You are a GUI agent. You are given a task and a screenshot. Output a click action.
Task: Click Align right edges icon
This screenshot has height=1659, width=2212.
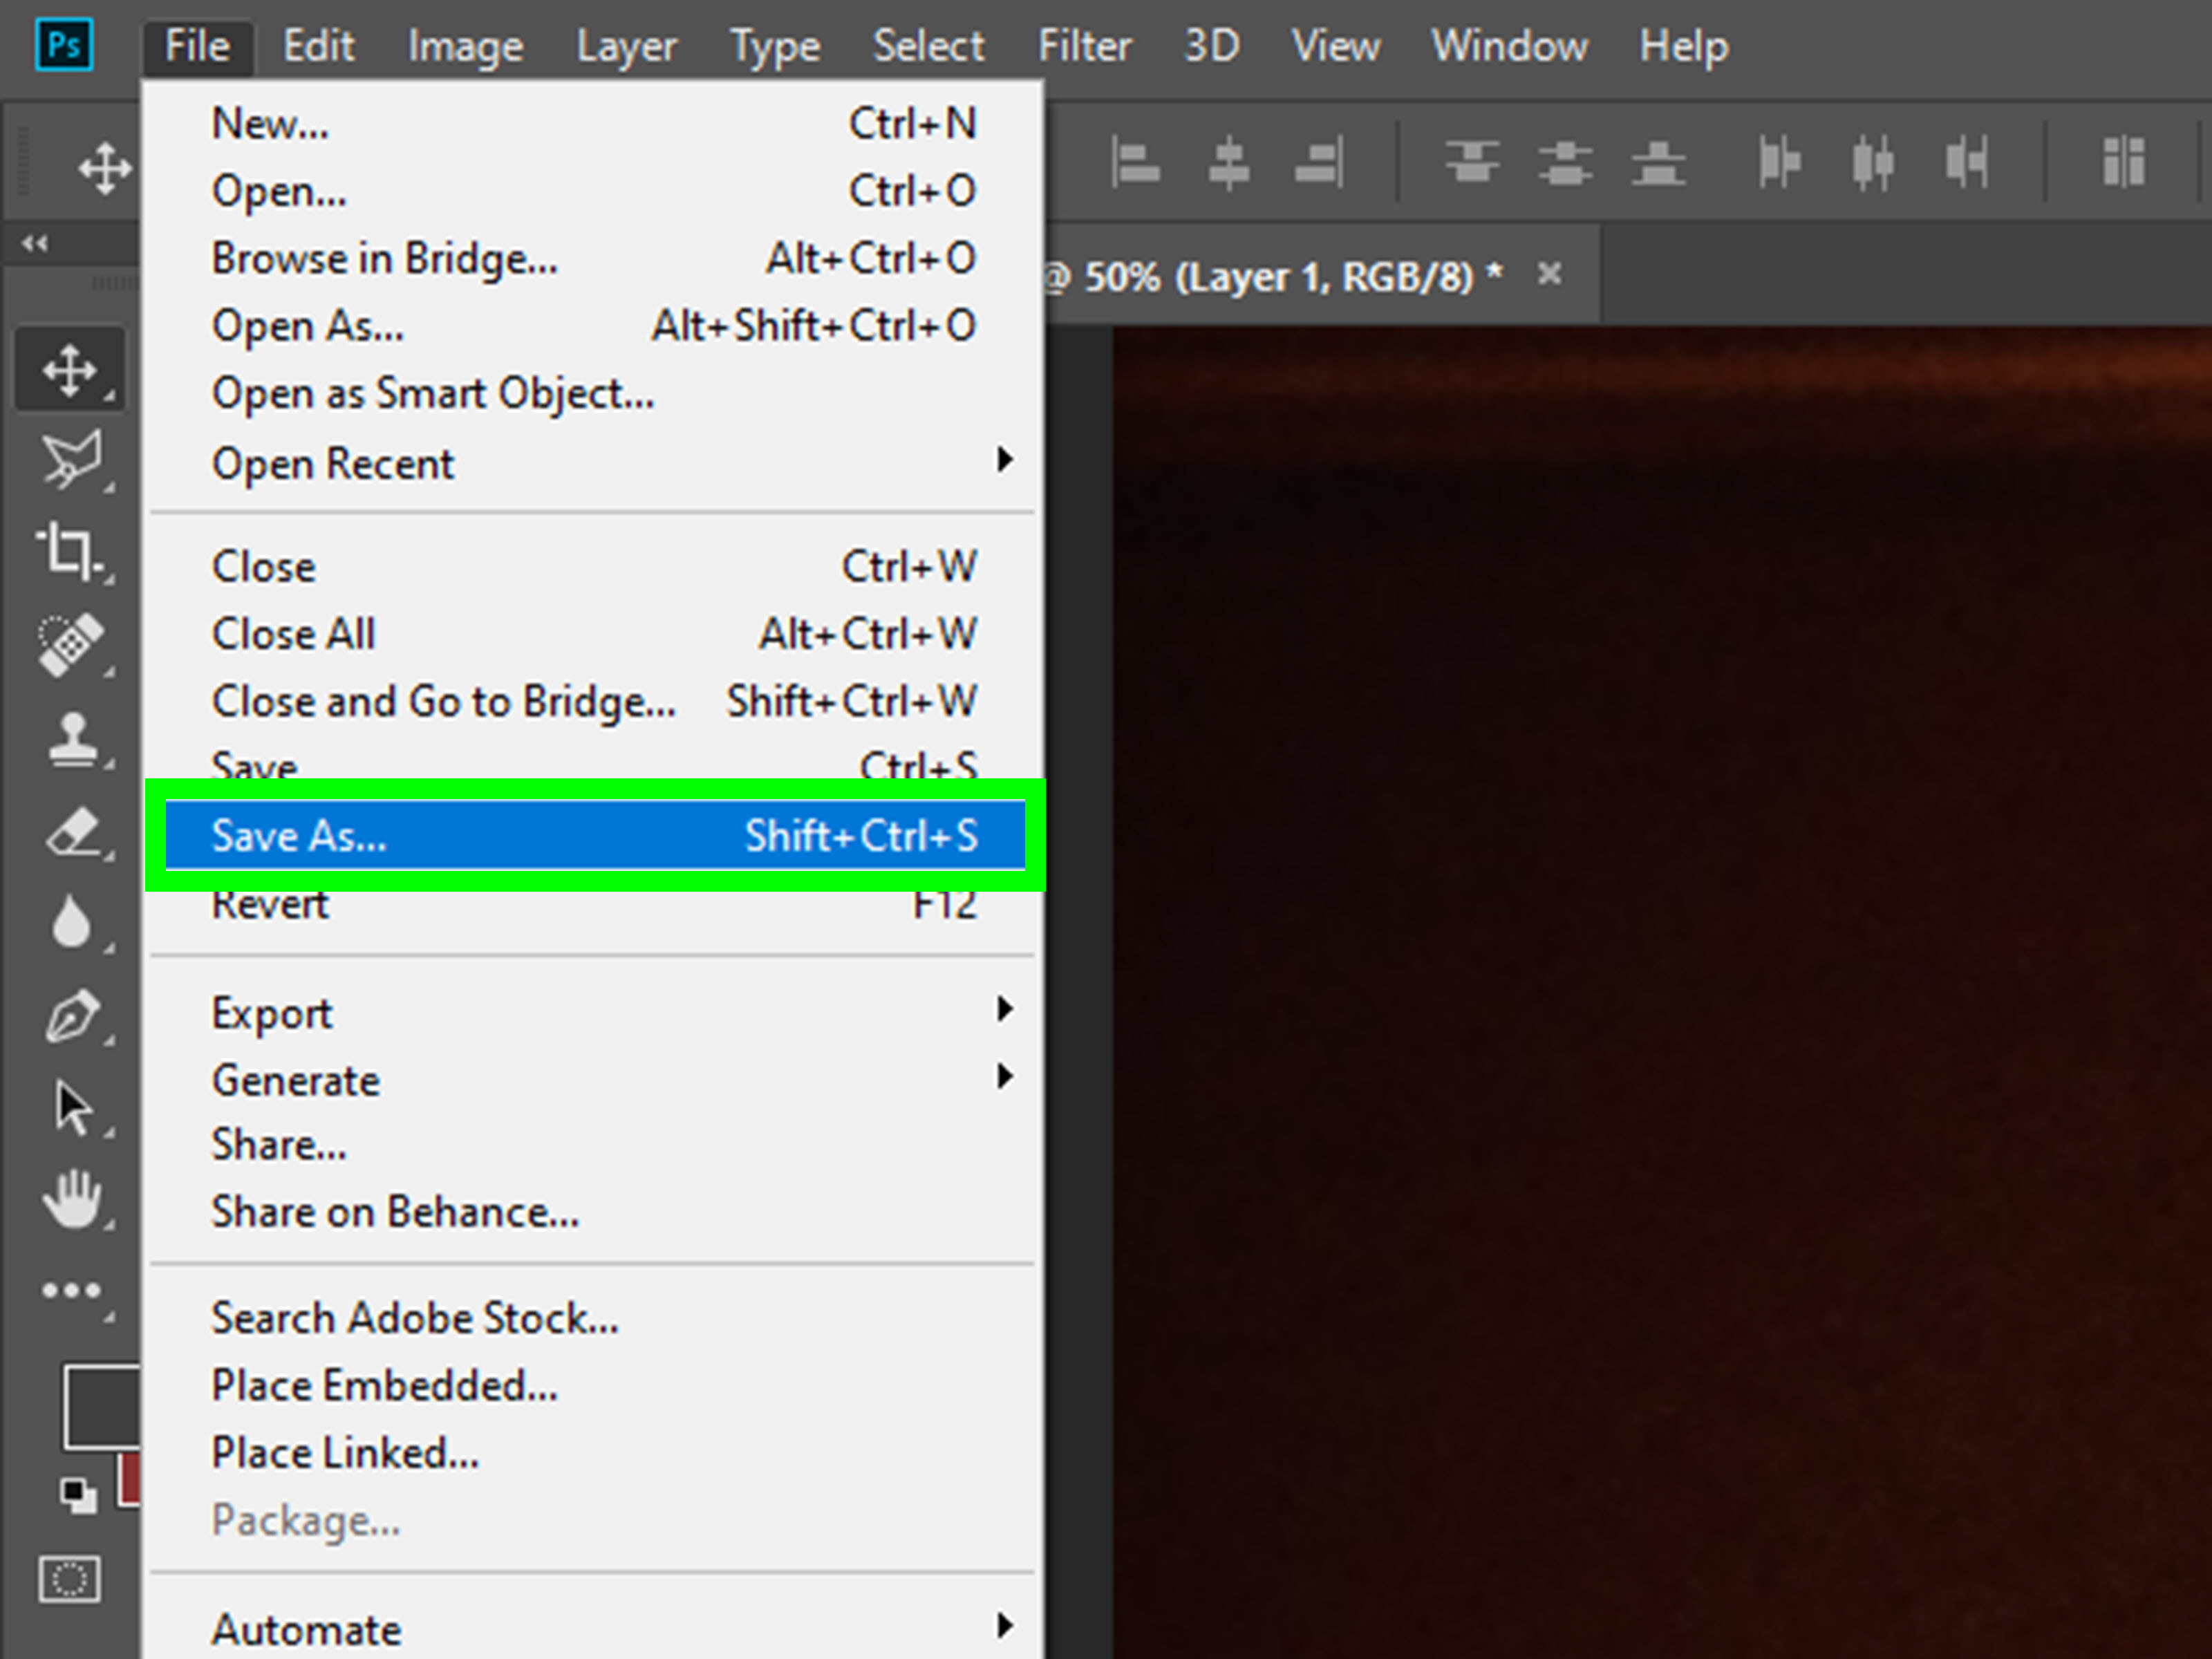(1320, 162)
